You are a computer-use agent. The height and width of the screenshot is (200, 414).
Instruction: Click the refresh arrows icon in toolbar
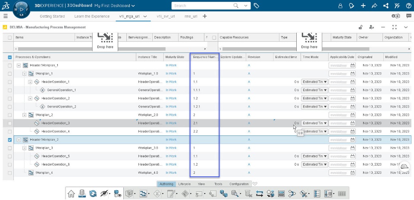point(93,194)
